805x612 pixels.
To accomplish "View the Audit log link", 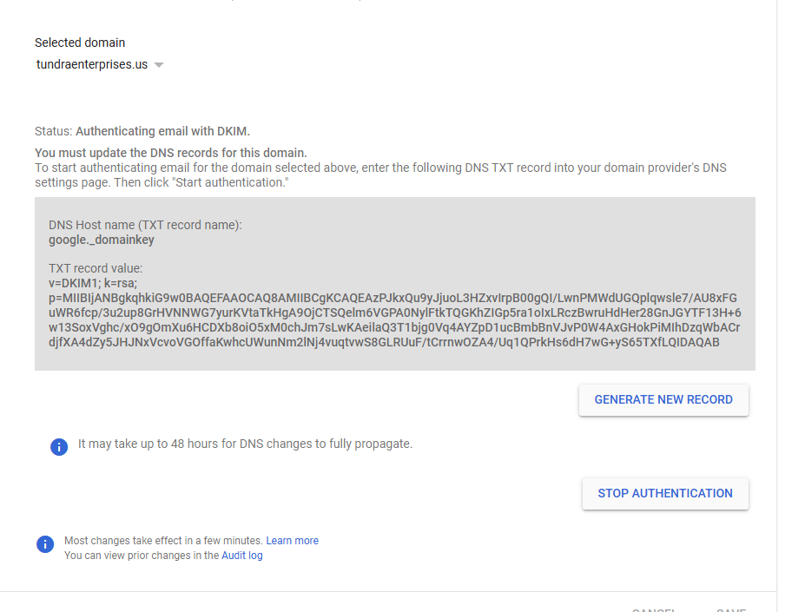I will [x=241, y=556].
